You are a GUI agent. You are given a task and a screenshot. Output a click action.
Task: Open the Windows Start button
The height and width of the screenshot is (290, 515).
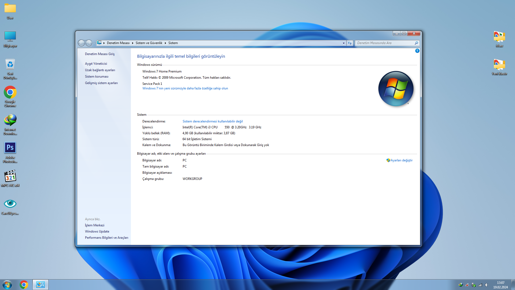(7, 285)
